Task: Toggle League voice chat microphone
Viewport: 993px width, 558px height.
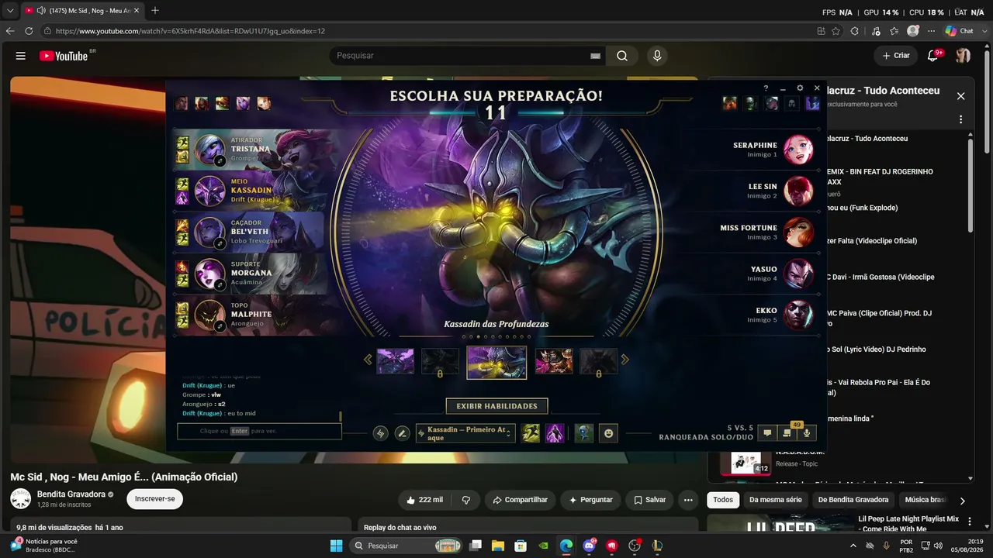Action: coord(807,433)
